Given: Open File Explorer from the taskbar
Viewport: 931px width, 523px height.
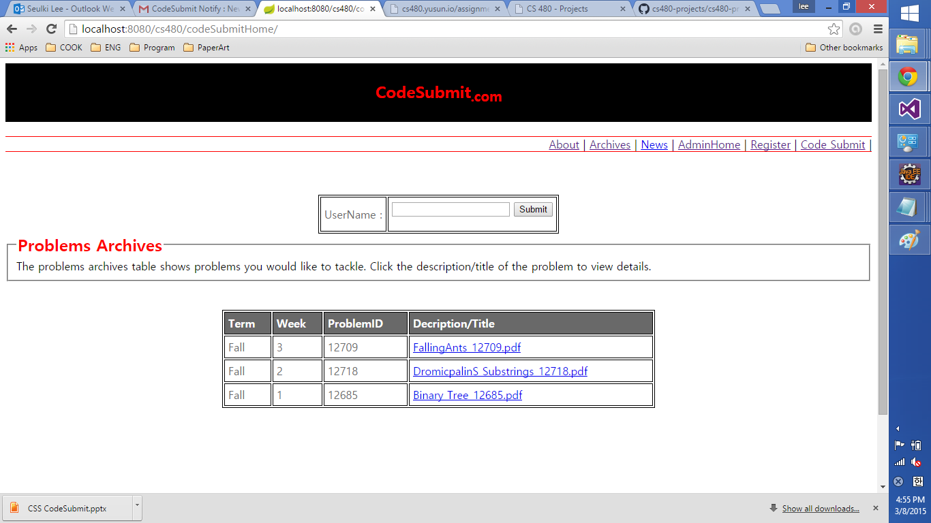Looking at the screenshot, I should tap(907, 44).
